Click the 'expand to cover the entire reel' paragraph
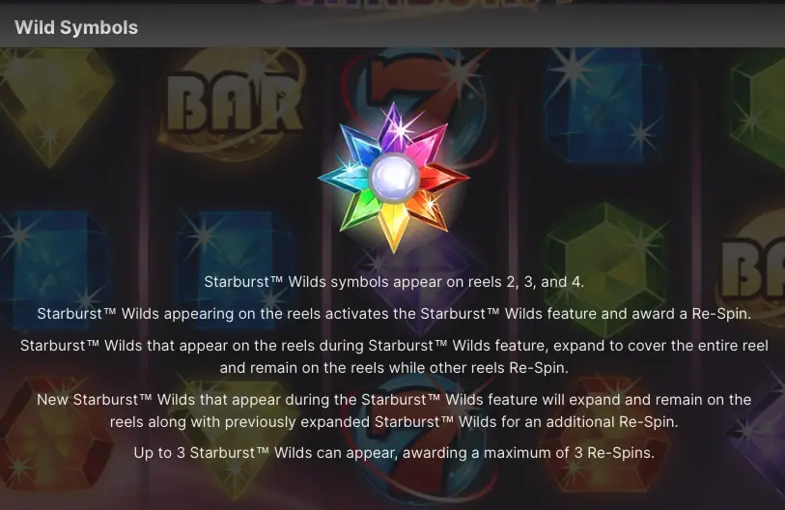 [394, 356]
